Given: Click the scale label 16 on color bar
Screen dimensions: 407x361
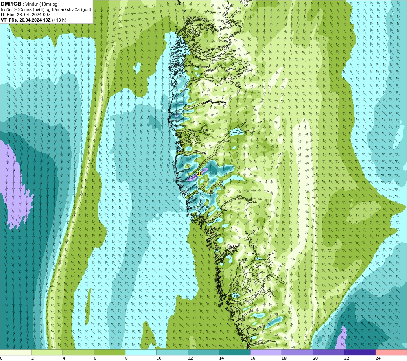Looking at the screenshot, I should (253, 358).
